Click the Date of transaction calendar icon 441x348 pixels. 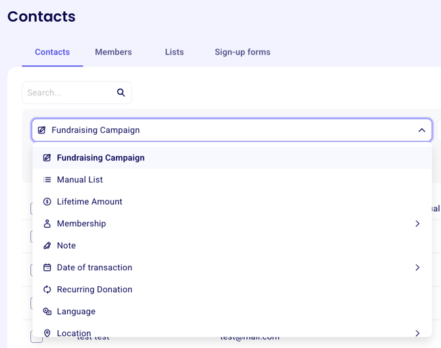click(x=47, y=268)
